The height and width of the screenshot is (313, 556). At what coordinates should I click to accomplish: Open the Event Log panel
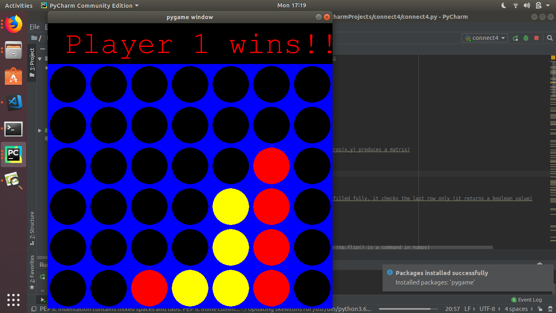coord(527,300)
